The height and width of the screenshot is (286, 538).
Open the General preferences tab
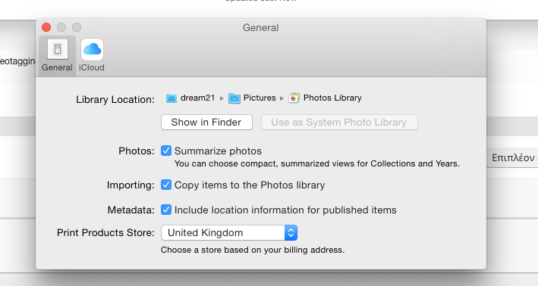tap(57, 56)
